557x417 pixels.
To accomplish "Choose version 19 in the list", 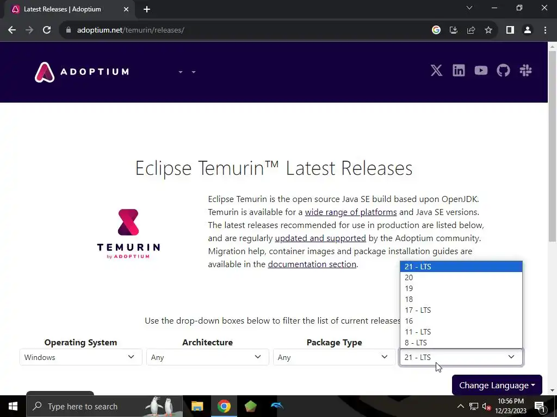I will (x=461, y=288).
